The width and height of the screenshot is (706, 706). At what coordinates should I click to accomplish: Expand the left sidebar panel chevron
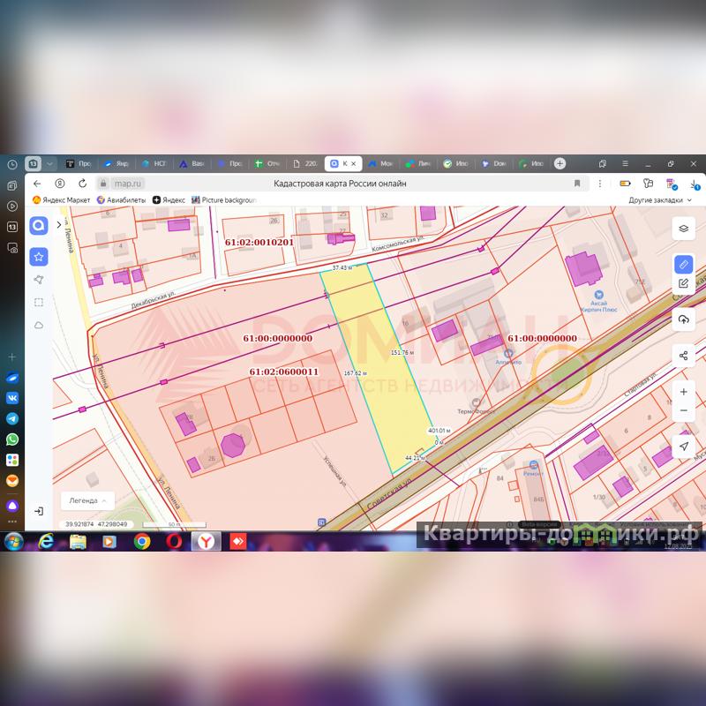click(59, 225)
